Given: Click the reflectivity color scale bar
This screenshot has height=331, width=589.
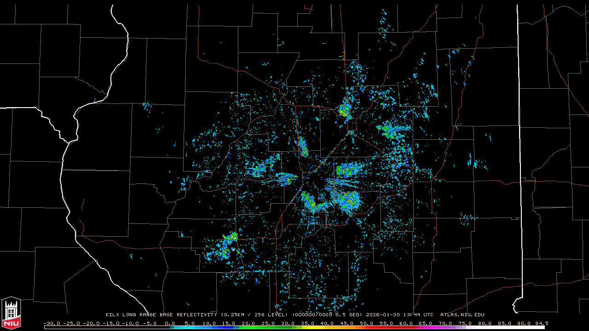Looking at the screenshot, I should [294, 328].
